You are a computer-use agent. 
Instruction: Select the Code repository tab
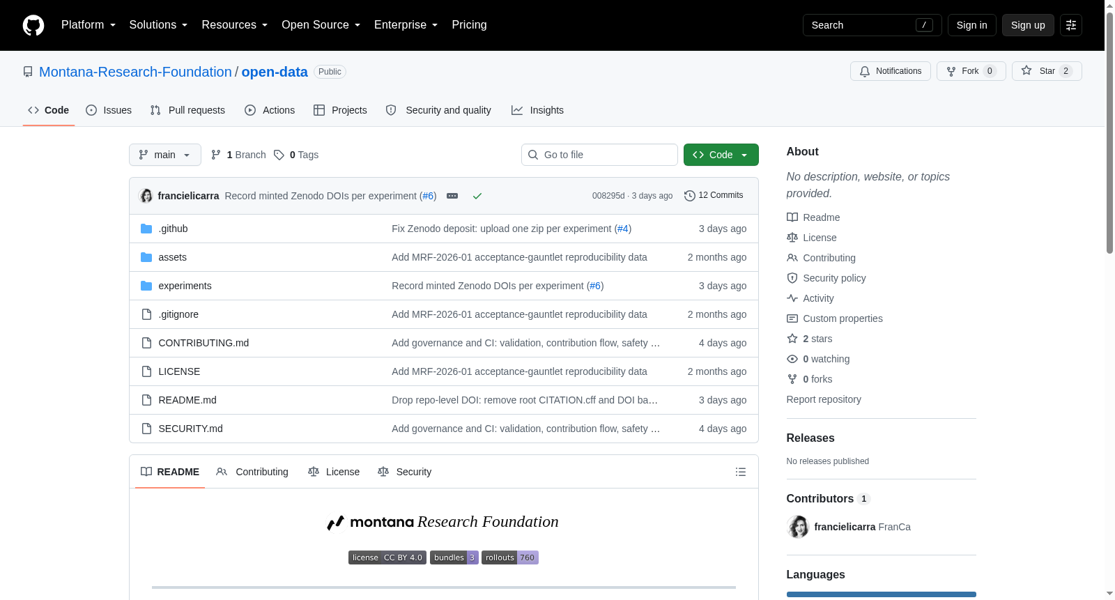49,110
